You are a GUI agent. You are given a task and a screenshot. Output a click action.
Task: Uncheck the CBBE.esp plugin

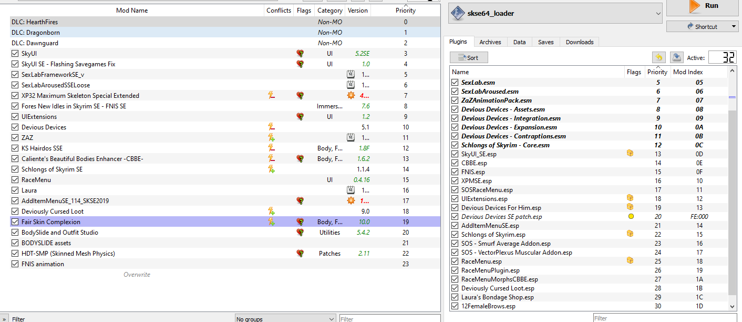(455, 163)
